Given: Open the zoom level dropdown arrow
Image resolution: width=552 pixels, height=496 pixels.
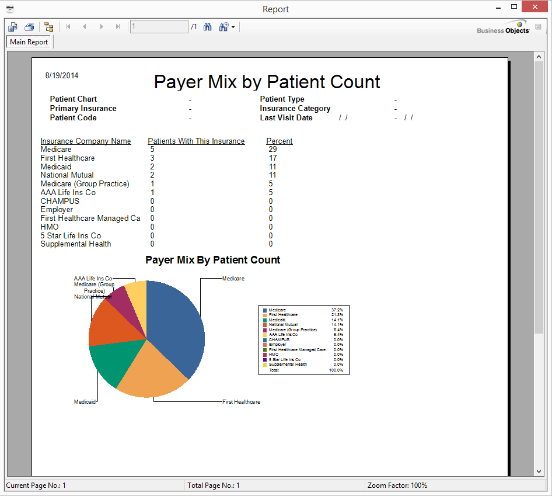Looking at the screenshot, I should click(x=233, y=27).
